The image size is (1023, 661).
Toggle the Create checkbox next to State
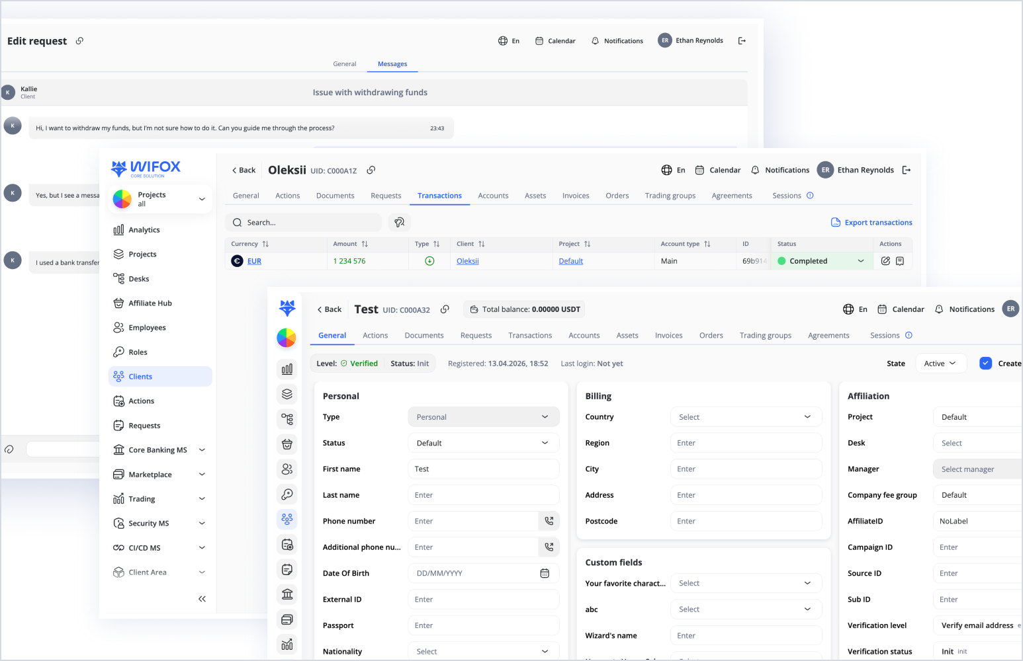985,364
